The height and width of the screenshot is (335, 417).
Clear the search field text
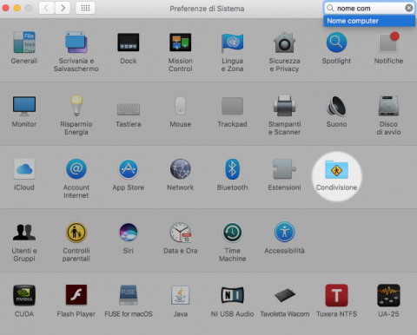click(409, 8)
